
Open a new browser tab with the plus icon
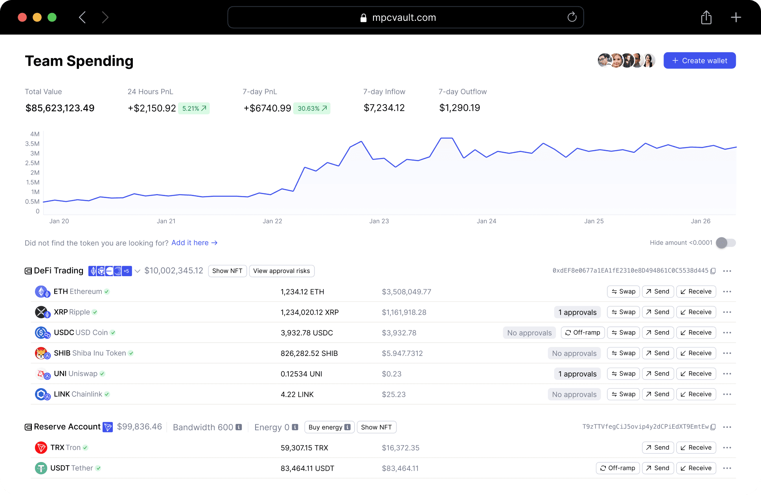pos(736,17)
